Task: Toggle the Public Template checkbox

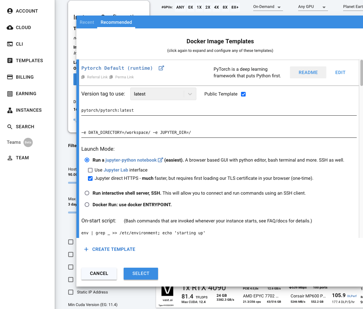Action: point(243,94)
